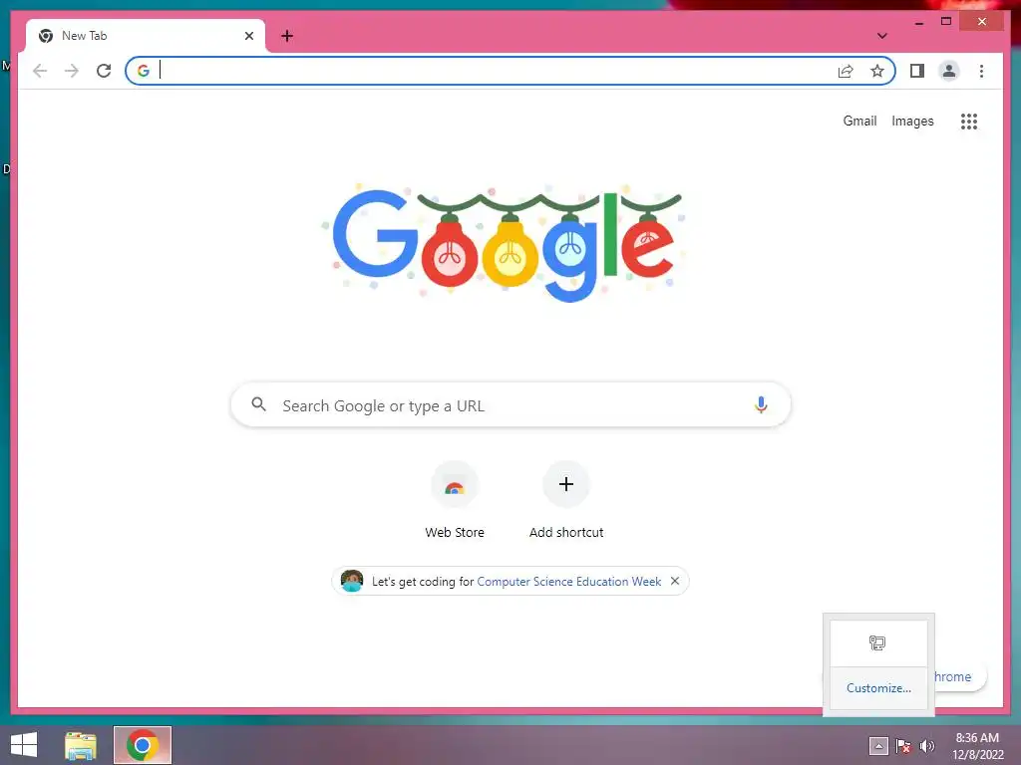Viewport: 1021px width, 765px height.
Task: Select the New Tab tab
Action: [x=146, y=36]
